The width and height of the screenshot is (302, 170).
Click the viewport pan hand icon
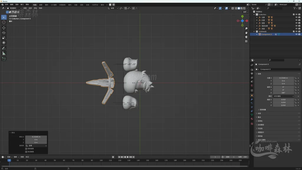tap(246, 32)
